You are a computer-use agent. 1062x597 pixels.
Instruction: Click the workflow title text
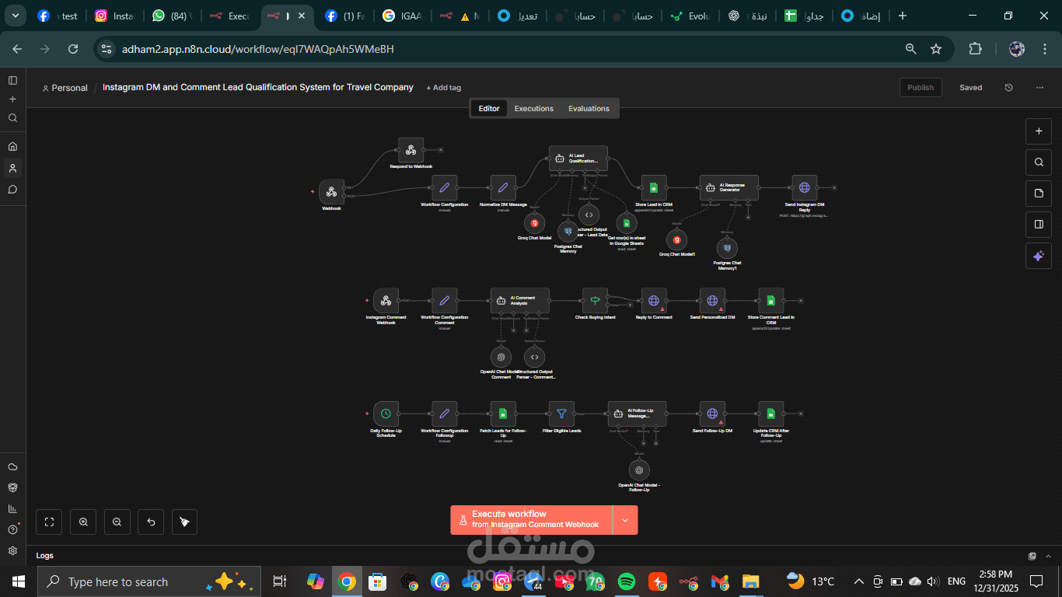click(x=258, y=88)
